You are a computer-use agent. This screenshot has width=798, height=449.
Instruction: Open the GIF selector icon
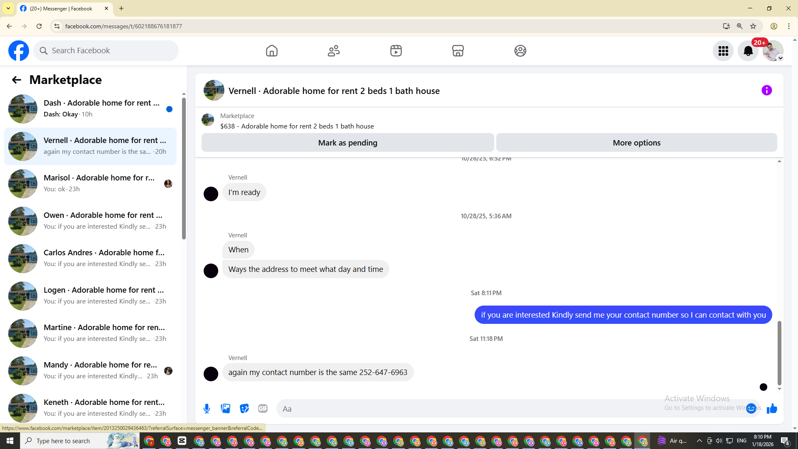click(x=263, y=409)
